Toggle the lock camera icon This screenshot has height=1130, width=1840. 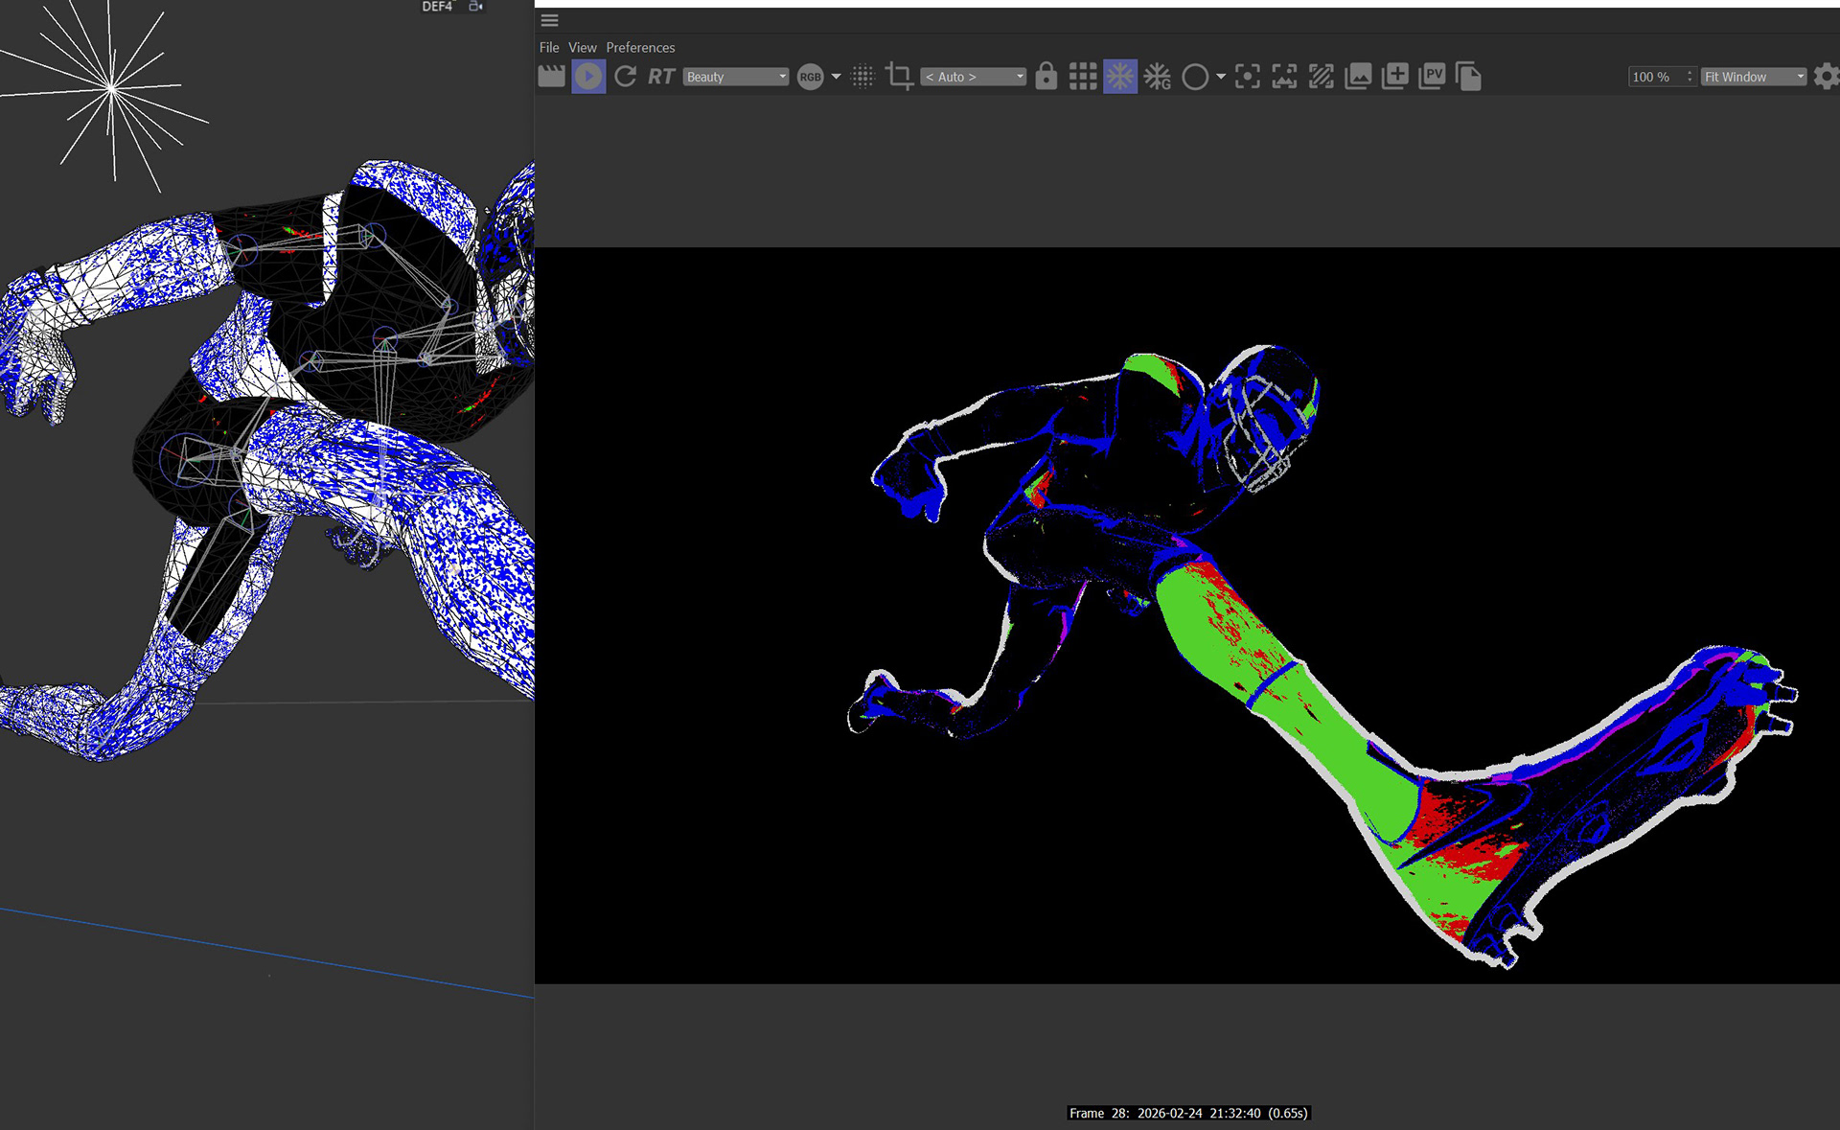pyautogui.click(x=1046, y=77)
